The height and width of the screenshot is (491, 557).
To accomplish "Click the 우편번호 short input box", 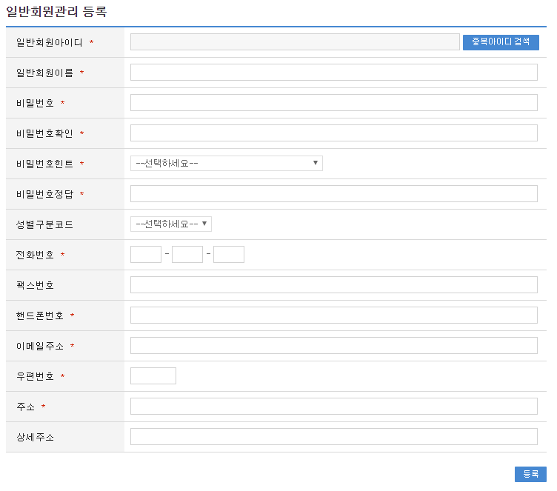I will tap(153, 376).
